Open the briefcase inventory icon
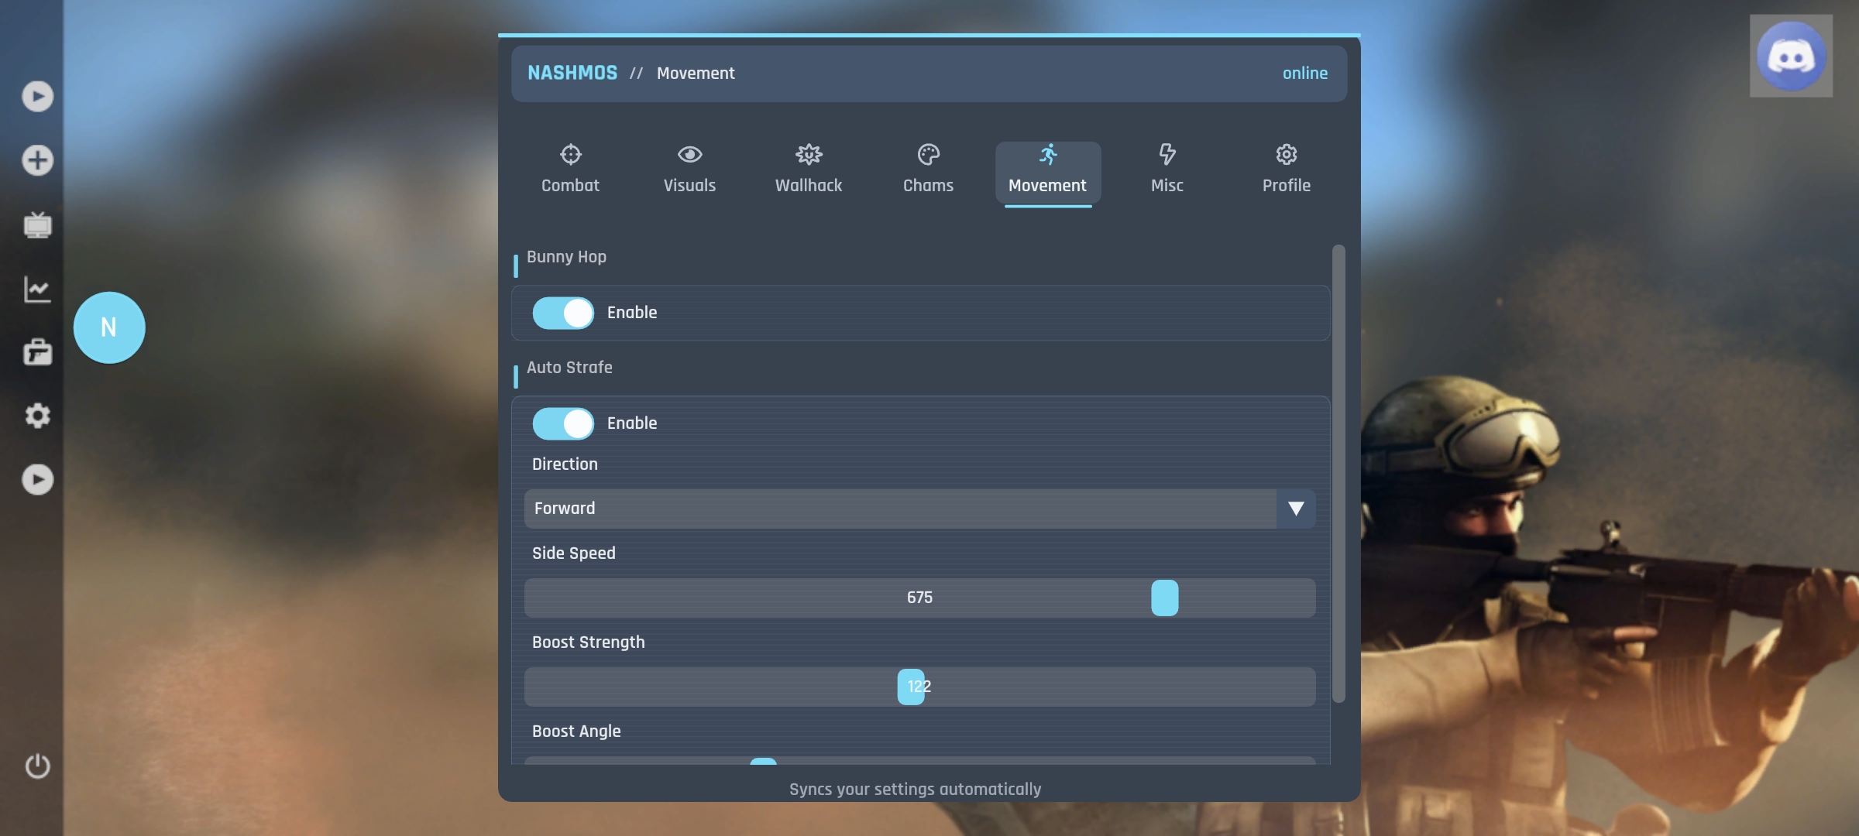The height and width of the screenshot is (836, 1859). 37,352
